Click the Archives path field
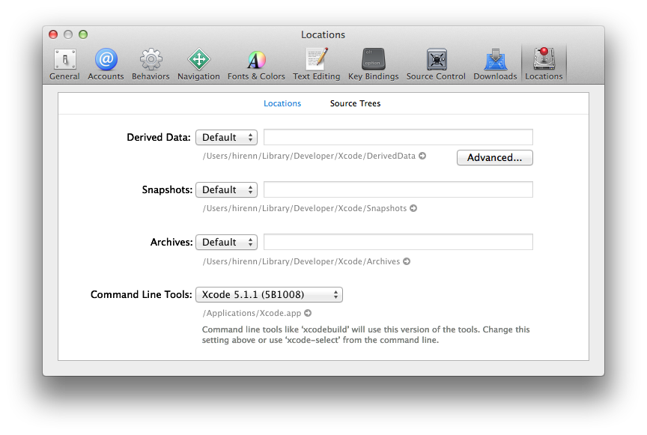The width and height of the screenshot is (647, 435). point(398,242)
